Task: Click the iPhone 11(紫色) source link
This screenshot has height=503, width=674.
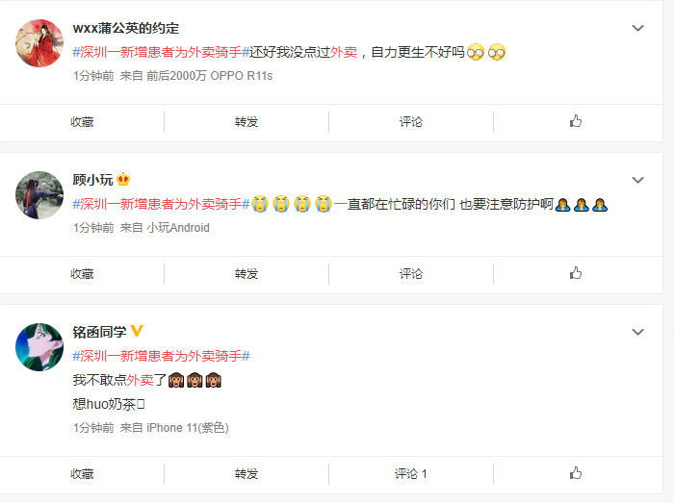Action: coord(188,428)
